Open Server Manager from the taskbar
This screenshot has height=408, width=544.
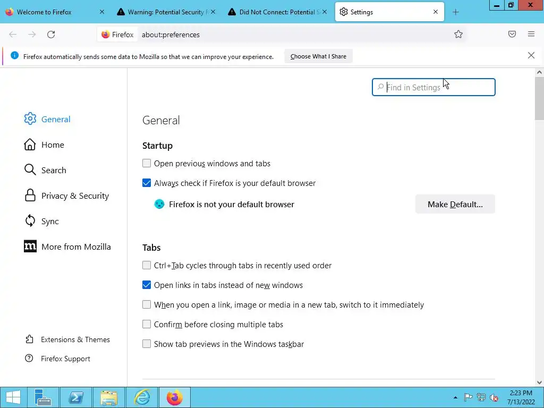click(x=42, y=397)
